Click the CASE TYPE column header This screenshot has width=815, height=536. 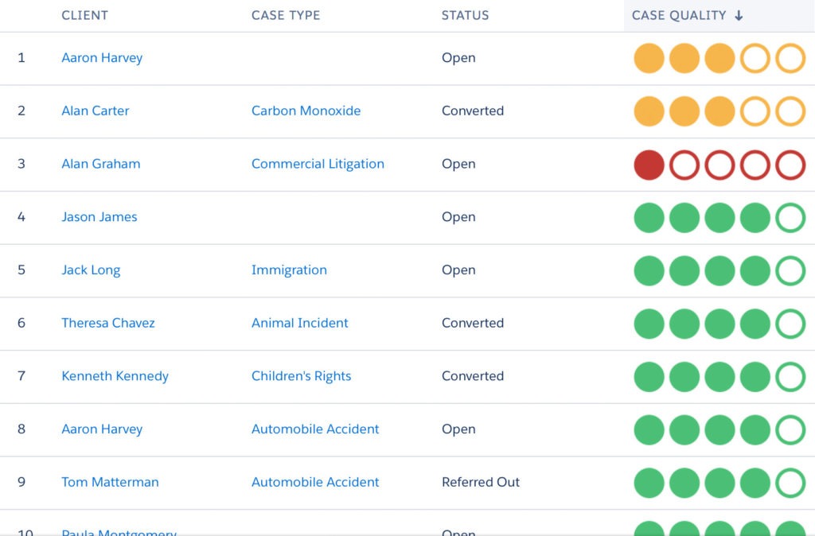(x=286, y=15)
